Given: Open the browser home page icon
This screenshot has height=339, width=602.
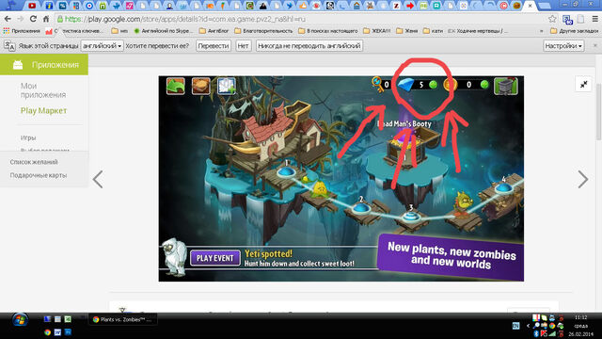Looking at the screenshot, I should 46,19.
